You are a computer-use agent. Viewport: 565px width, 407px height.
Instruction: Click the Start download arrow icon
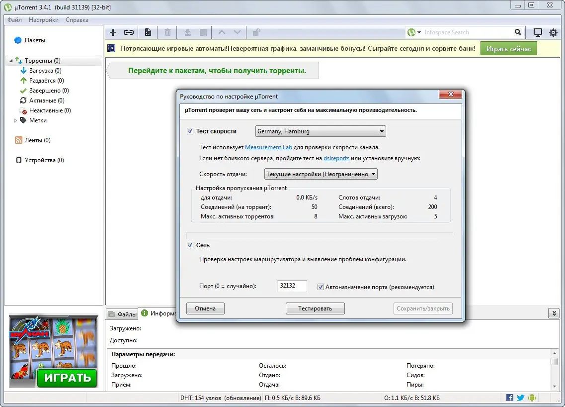coord(188,32)
